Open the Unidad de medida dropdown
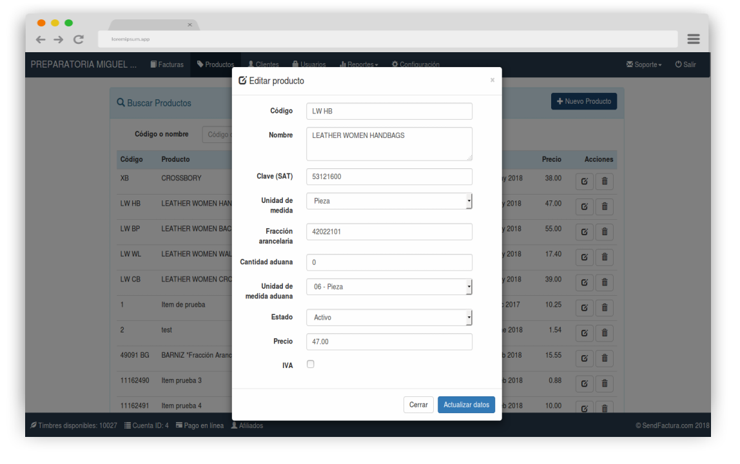Viewport: 740px width, 464px height. click(x=389, y=201)
